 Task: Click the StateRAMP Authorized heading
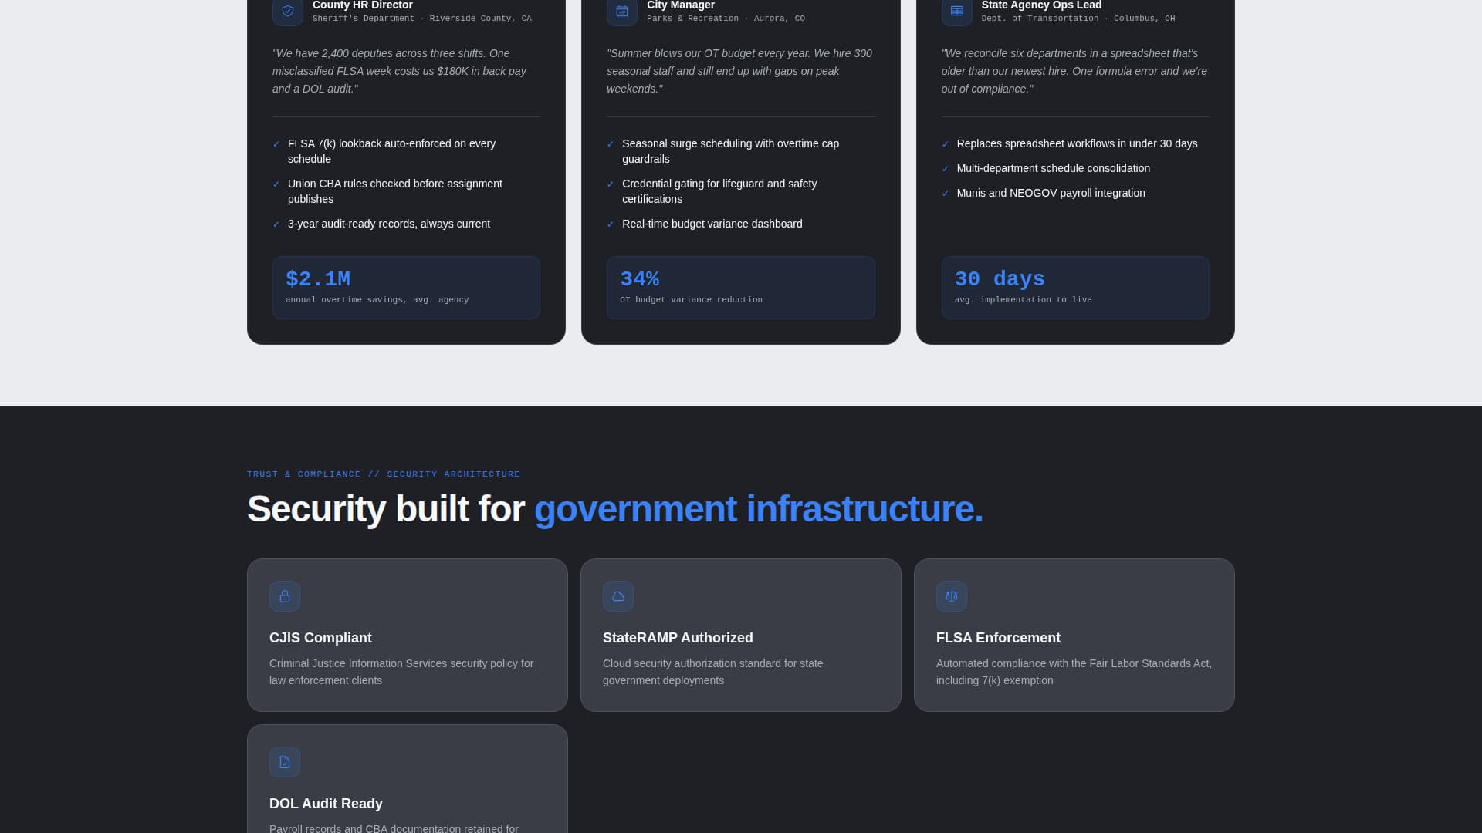click(678, 638)
